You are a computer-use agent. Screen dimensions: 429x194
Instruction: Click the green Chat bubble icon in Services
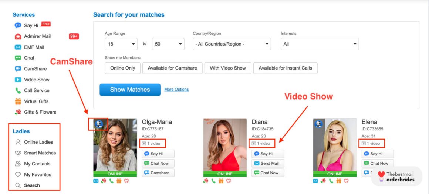click(x=18, y=58)
